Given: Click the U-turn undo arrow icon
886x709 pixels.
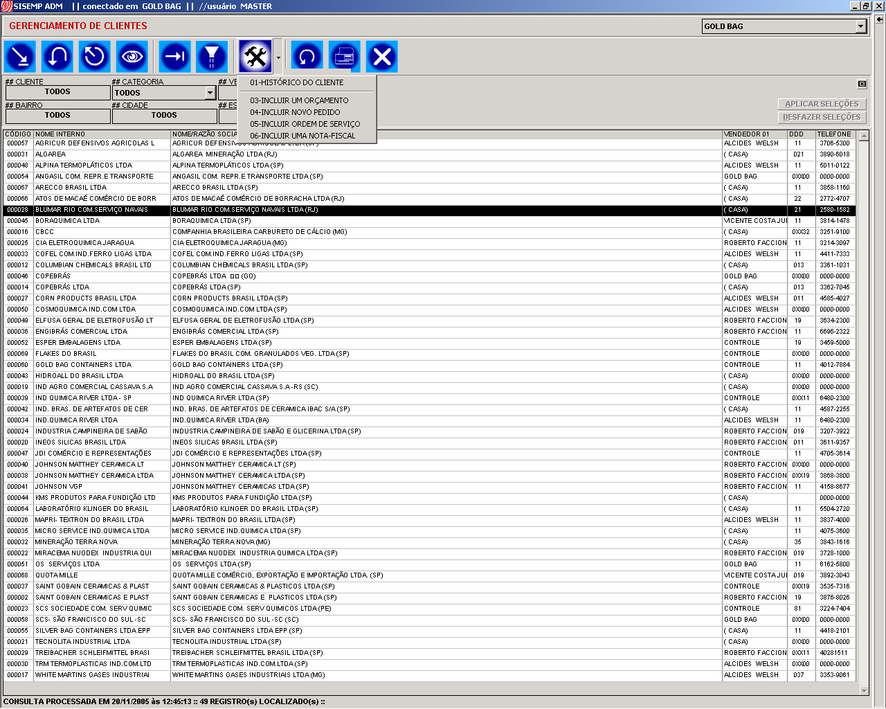Looking at the screenshot, I should coord(57,56).
